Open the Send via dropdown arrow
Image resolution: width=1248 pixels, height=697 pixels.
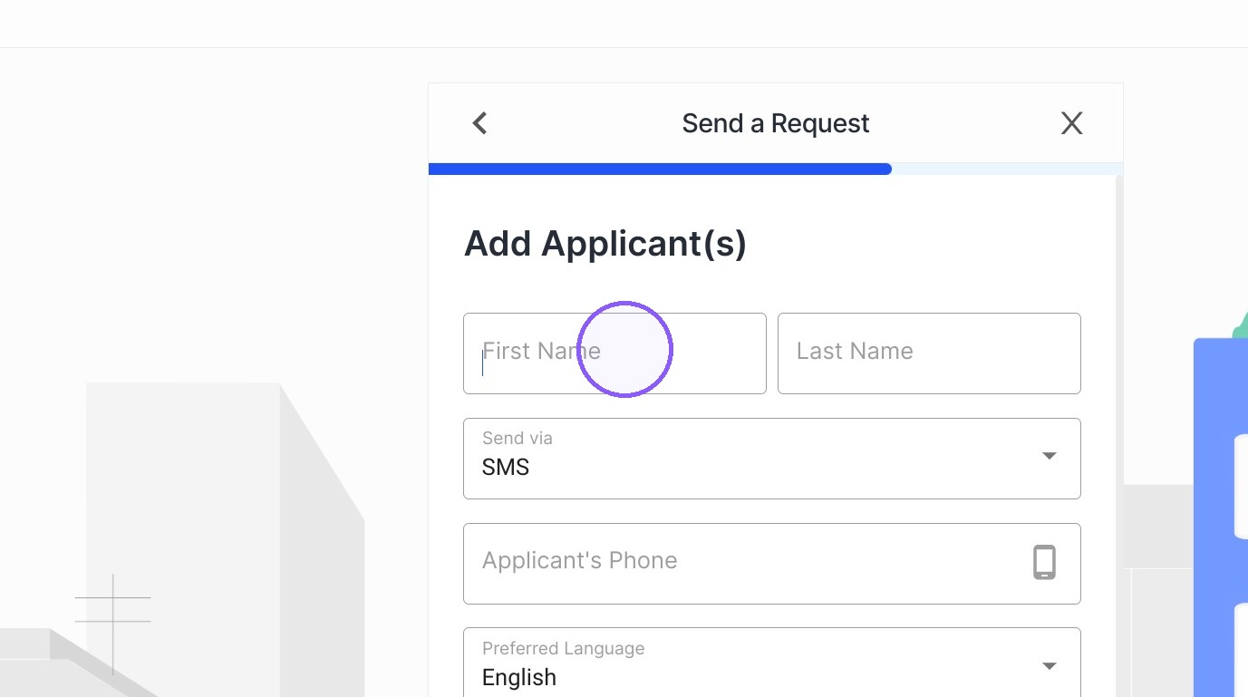pos(1049,456)
